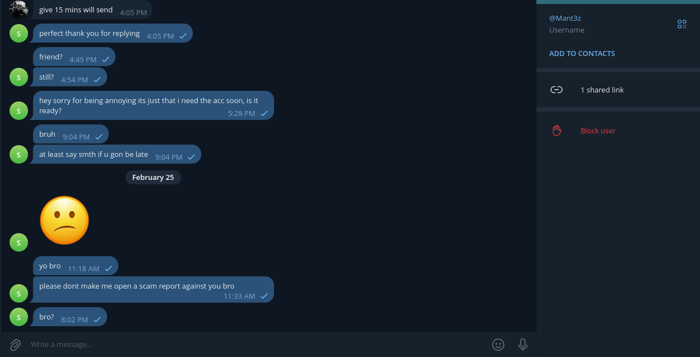Click the red hand block icon
Image resolution: width=700 pixels, height=357 pixels.
[557, 131]
